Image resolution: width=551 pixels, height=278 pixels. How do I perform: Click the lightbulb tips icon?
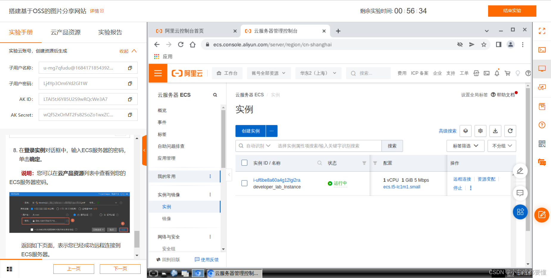[518, 73]
